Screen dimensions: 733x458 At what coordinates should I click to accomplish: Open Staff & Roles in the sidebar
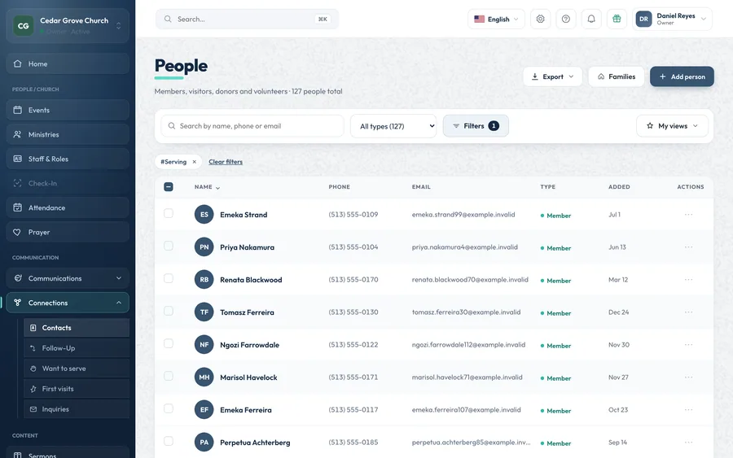(68, 159)
